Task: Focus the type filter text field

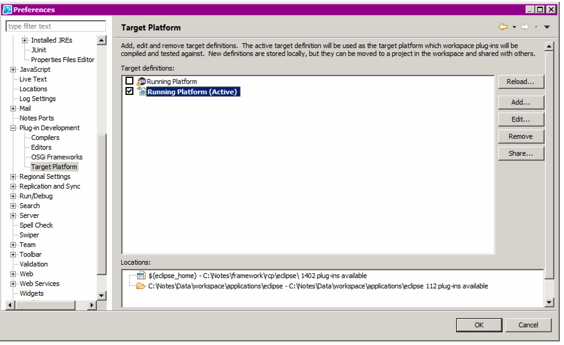Action: click(56, 26)
